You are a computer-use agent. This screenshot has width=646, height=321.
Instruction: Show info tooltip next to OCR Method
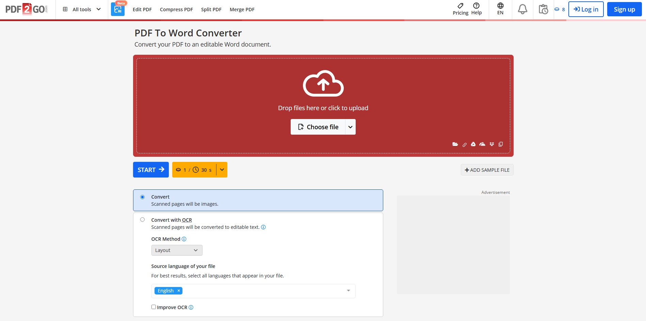[x=184, y=239]
